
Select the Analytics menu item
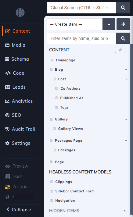click(x=19, y=101)
